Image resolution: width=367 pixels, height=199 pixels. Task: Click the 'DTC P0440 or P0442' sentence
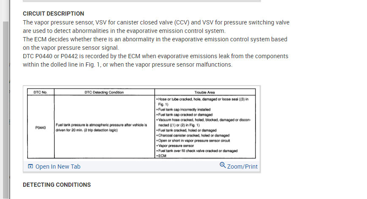point(155,60)
